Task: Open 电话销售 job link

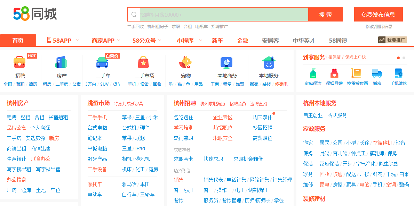Action: tap(237, 180)
